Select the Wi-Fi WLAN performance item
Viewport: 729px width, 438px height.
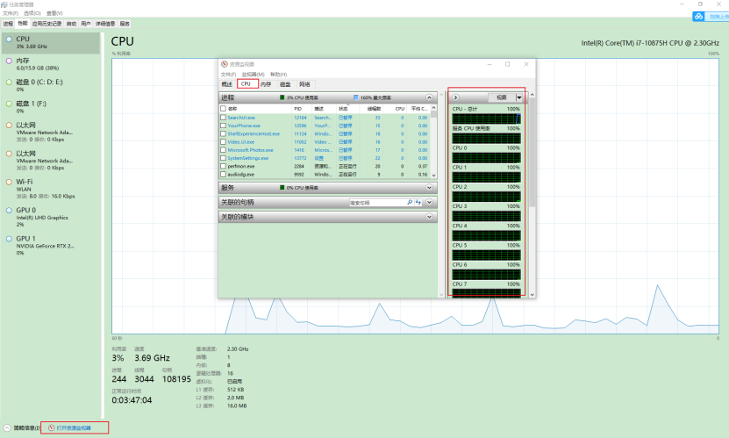(x=45, y=189)
